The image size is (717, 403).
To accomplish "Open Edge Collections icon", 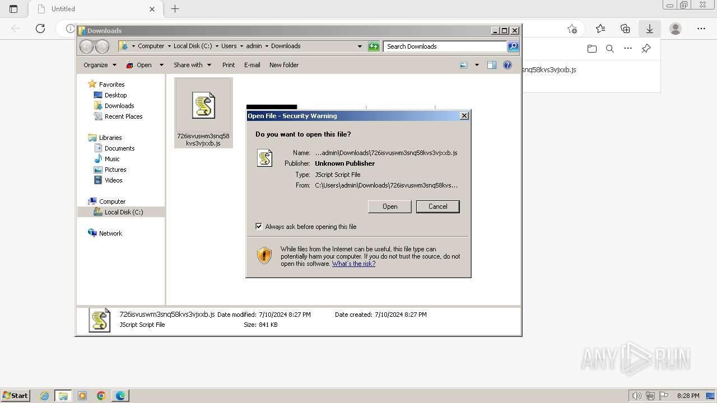I will coord(625,29).
